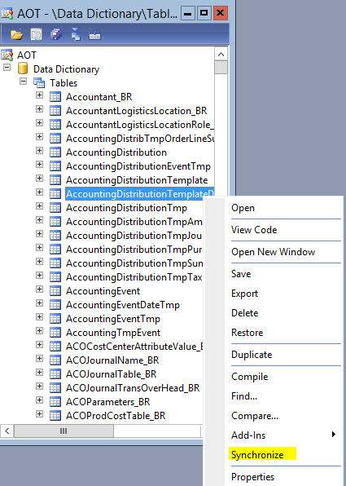Screen dimensions: 346x486
Task: Click the AccountingTmpEvent table icon
Action: click(x=55, y=333)
